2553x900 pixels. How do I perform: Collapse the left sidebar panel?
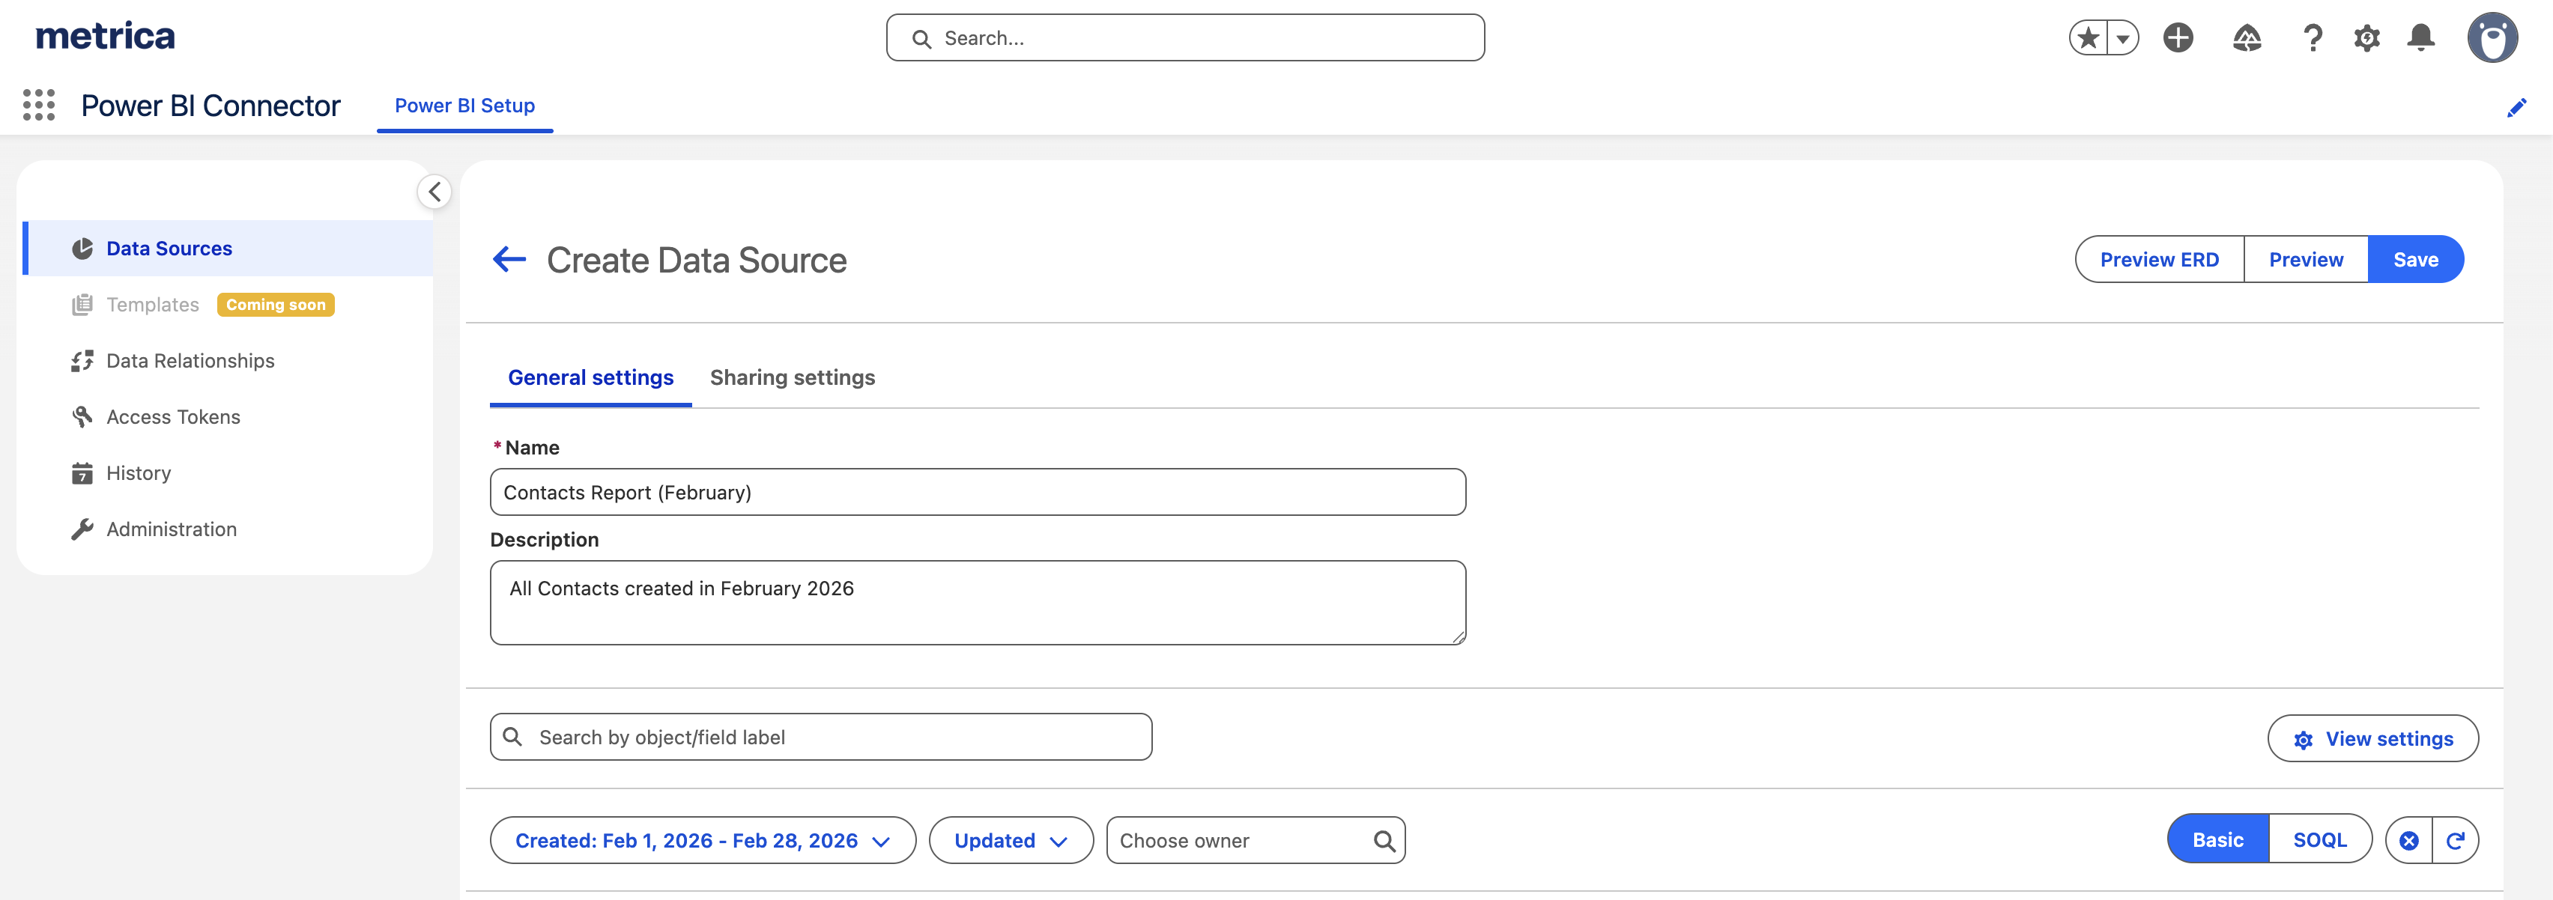[x=434, y=192]
